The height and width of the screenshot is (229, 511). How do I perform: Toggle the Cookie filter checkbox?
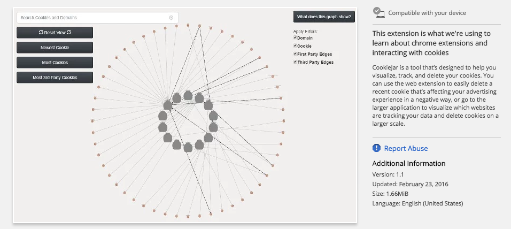(x=295, y=46)
